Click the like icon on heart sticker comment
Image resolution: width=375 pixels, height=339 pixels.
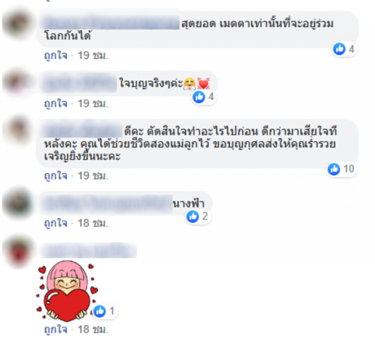click(x=100, y=311)
